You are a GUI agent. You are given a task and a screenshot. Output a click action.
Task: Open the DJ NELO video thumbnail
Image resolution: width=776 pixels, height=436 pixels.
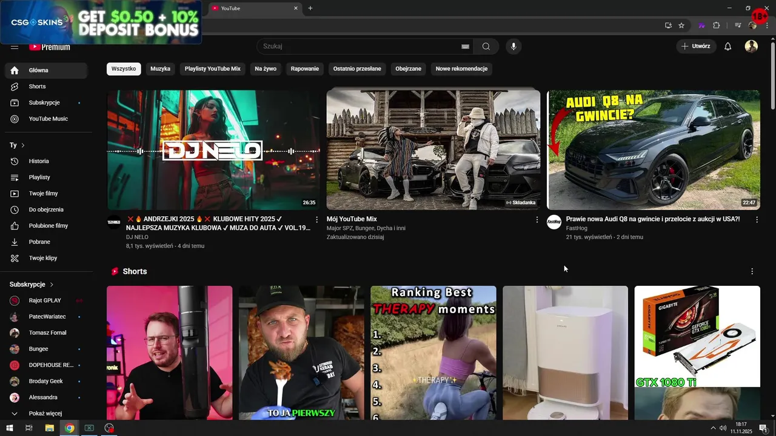click(213, 150)
